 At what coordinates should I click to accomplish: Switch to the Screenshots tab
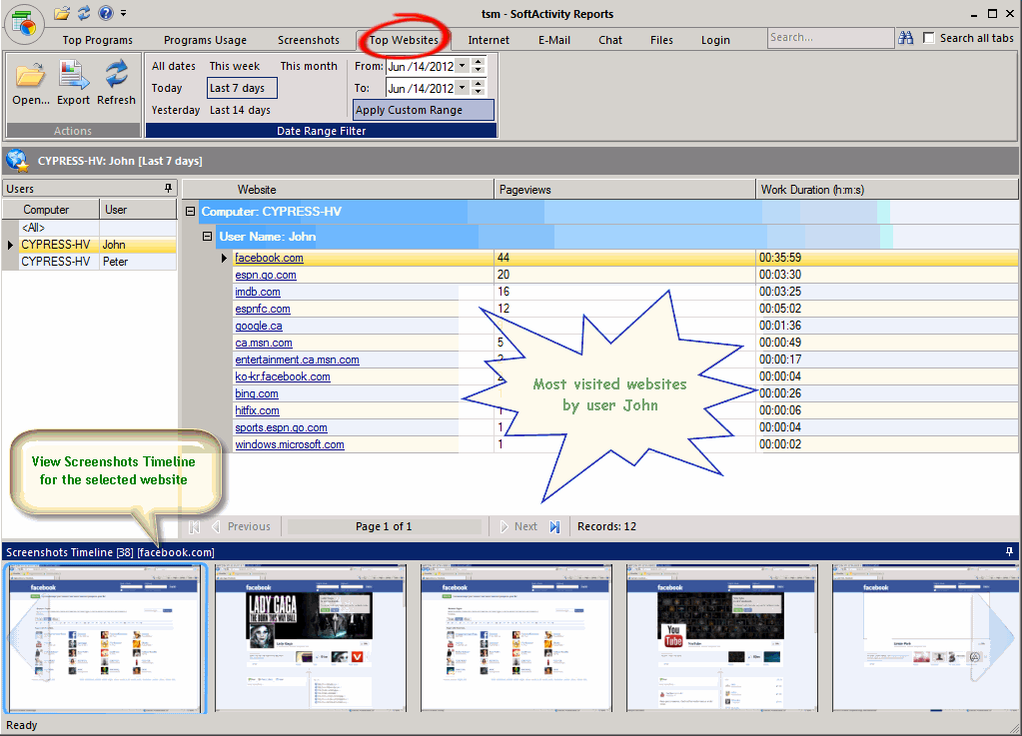[x=309, y=40]
